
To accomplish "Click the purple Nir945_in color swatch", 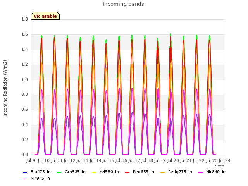I will (25, 179).
